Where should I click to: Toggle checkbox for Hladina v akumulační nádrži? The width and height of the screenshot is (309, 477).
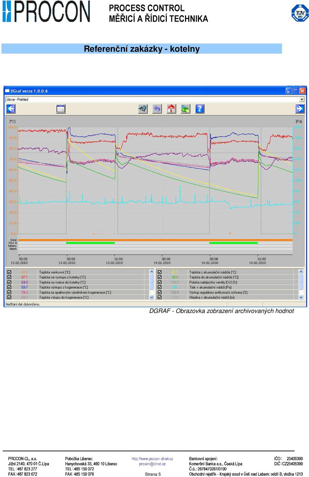point(159,298)
